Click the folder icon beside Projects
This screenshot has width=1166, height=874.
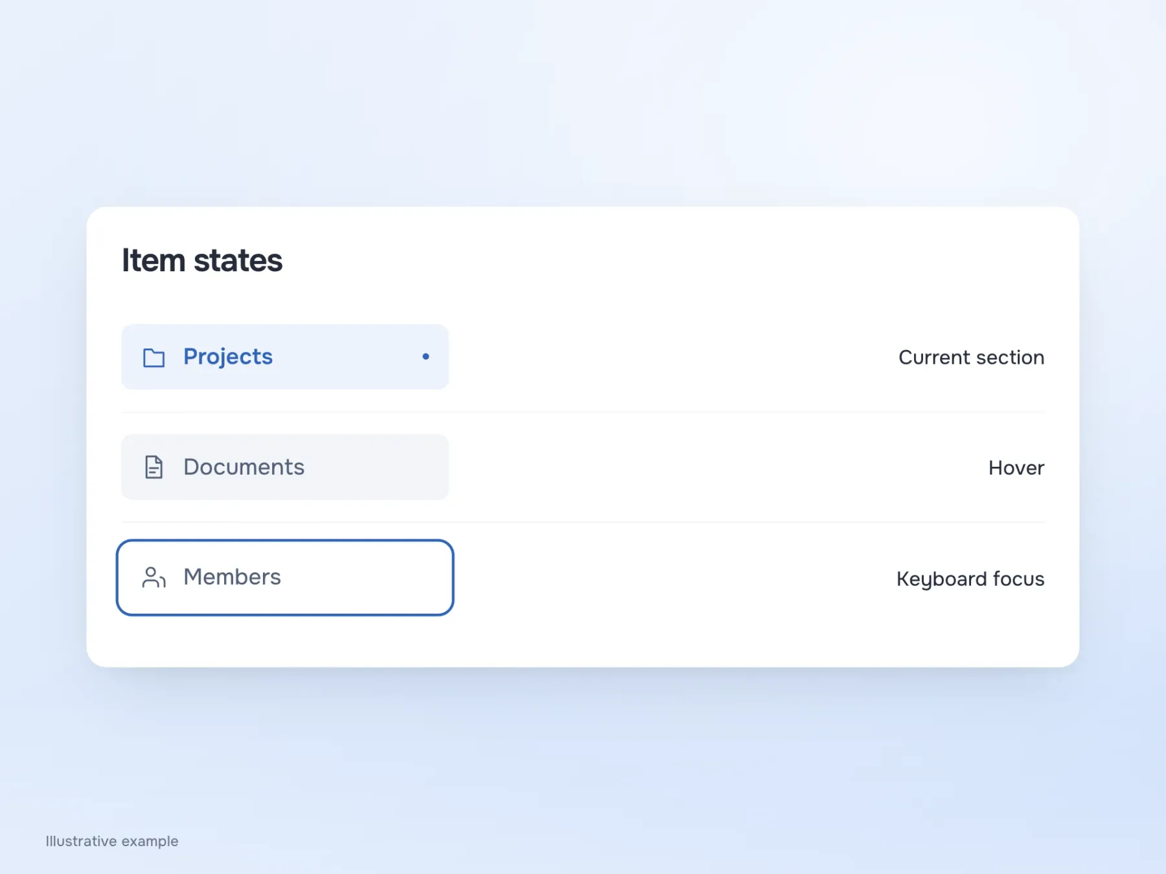tap(154, 357)
